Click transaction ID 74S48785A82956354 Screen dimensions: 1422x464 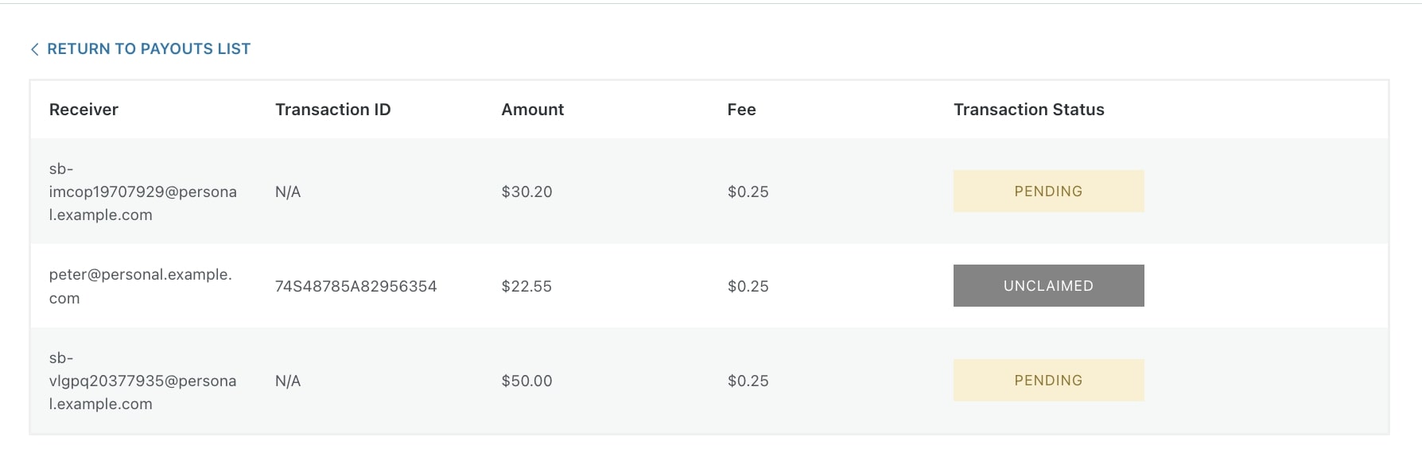pyautogui.click(x=355, y=286)
